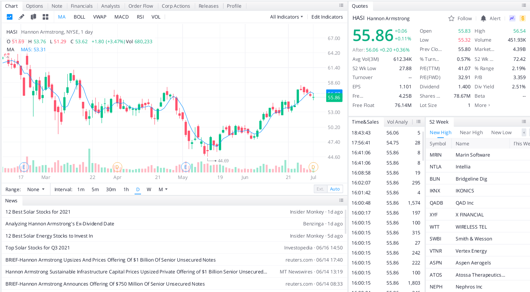This screenshot has width=530, height=292.
Task: Click the left arrow in 52 Week tabs
Action: pyautogui.click(x=524, y=132)
